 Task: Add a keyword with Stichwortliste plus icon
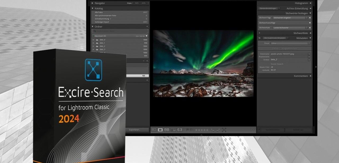tap(260, 33)
